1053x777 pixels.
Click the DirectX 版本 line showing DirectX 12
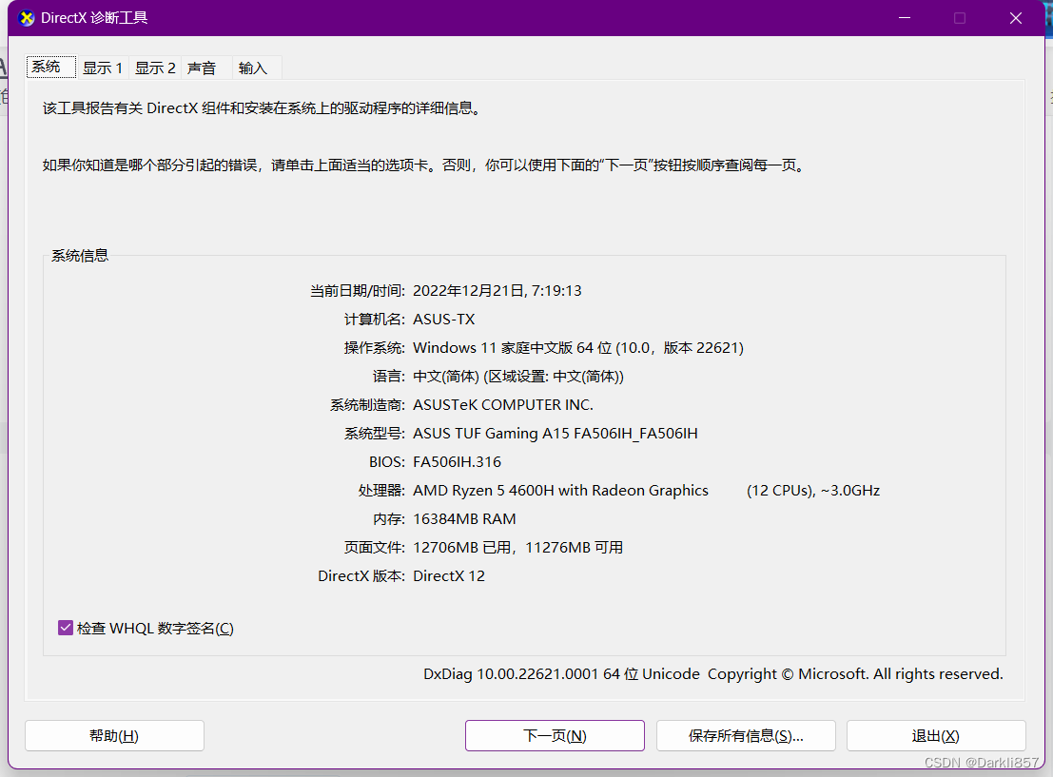[448, 575]
